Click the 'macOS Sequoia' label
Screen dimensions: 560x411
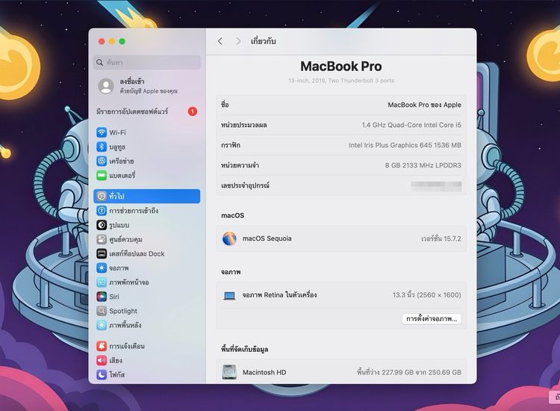[x=267, y=238]
